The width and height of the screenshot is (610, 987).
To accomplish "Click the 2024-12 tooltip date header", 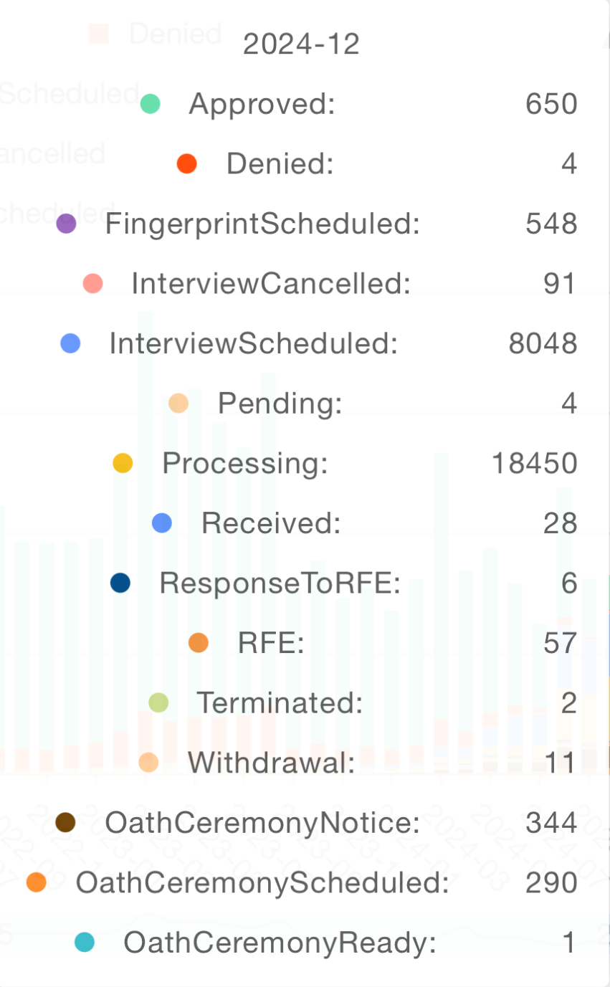I will 301,44.
